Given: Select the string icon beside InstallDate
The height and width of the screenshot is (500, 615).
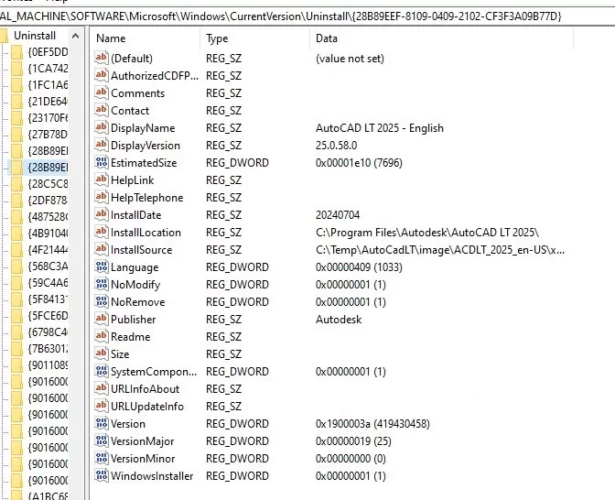Looking at the screenshot, I should click(x=102, y=214).
